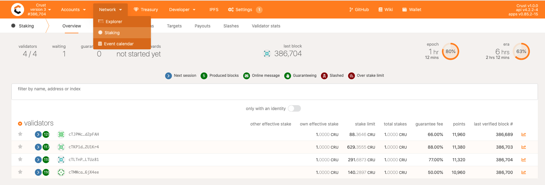This screenshot has width=545, height=185.
Task: Click identicon of cTMWca…6jX4ee
Action: (x=61, y=172)
